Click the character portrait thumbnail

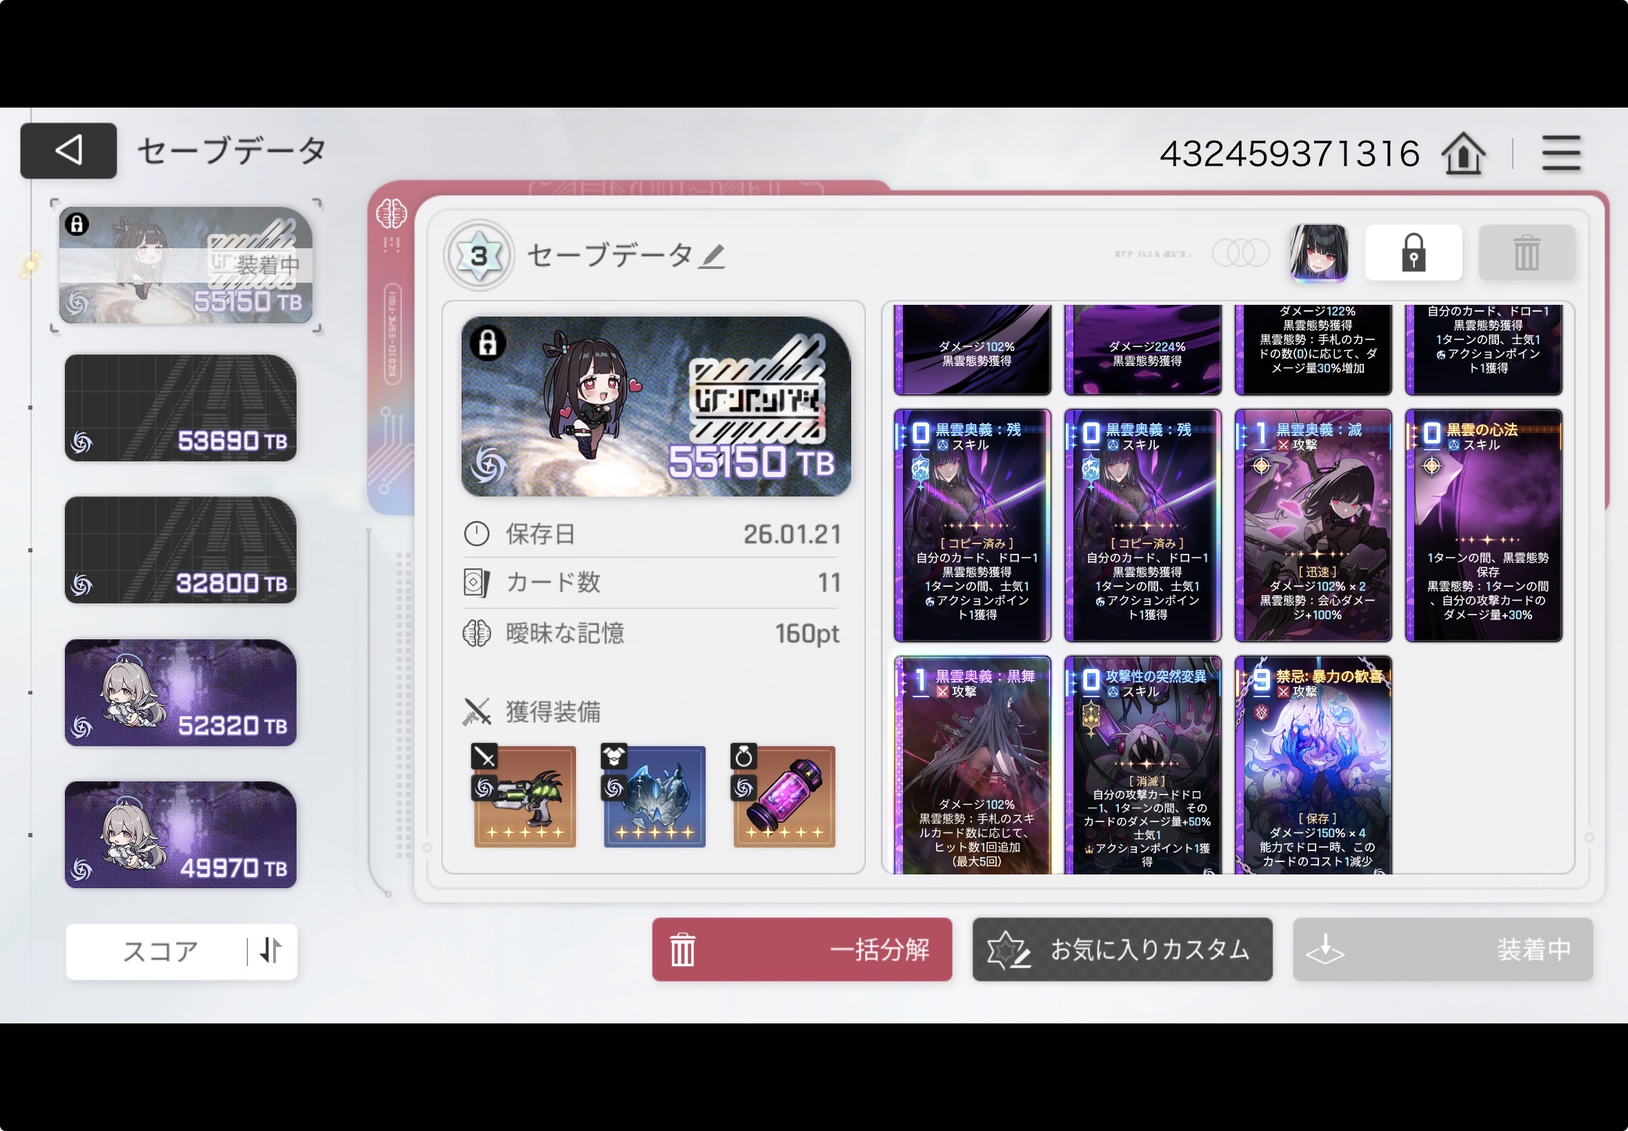pyautogui.click(x=1318, y=253)
